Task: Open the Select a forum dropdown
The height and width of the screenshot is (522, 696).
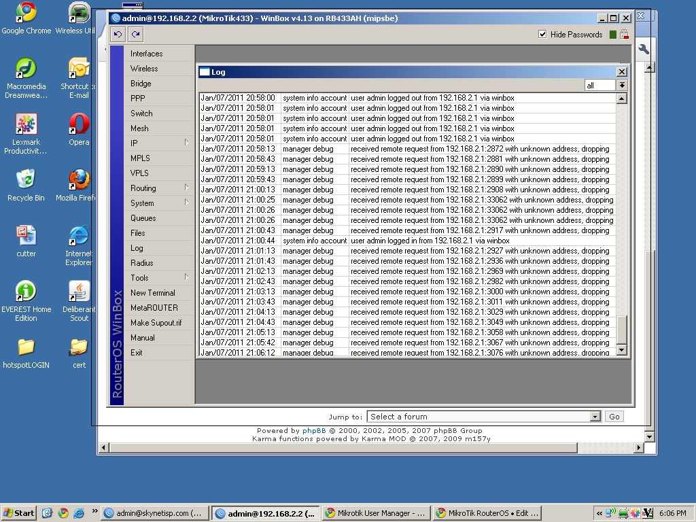Action: click(483, 417)
